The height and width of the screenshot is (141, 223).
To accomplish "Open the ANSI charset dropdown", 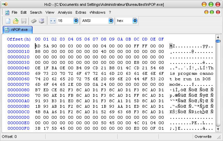I will click(111, 21).
